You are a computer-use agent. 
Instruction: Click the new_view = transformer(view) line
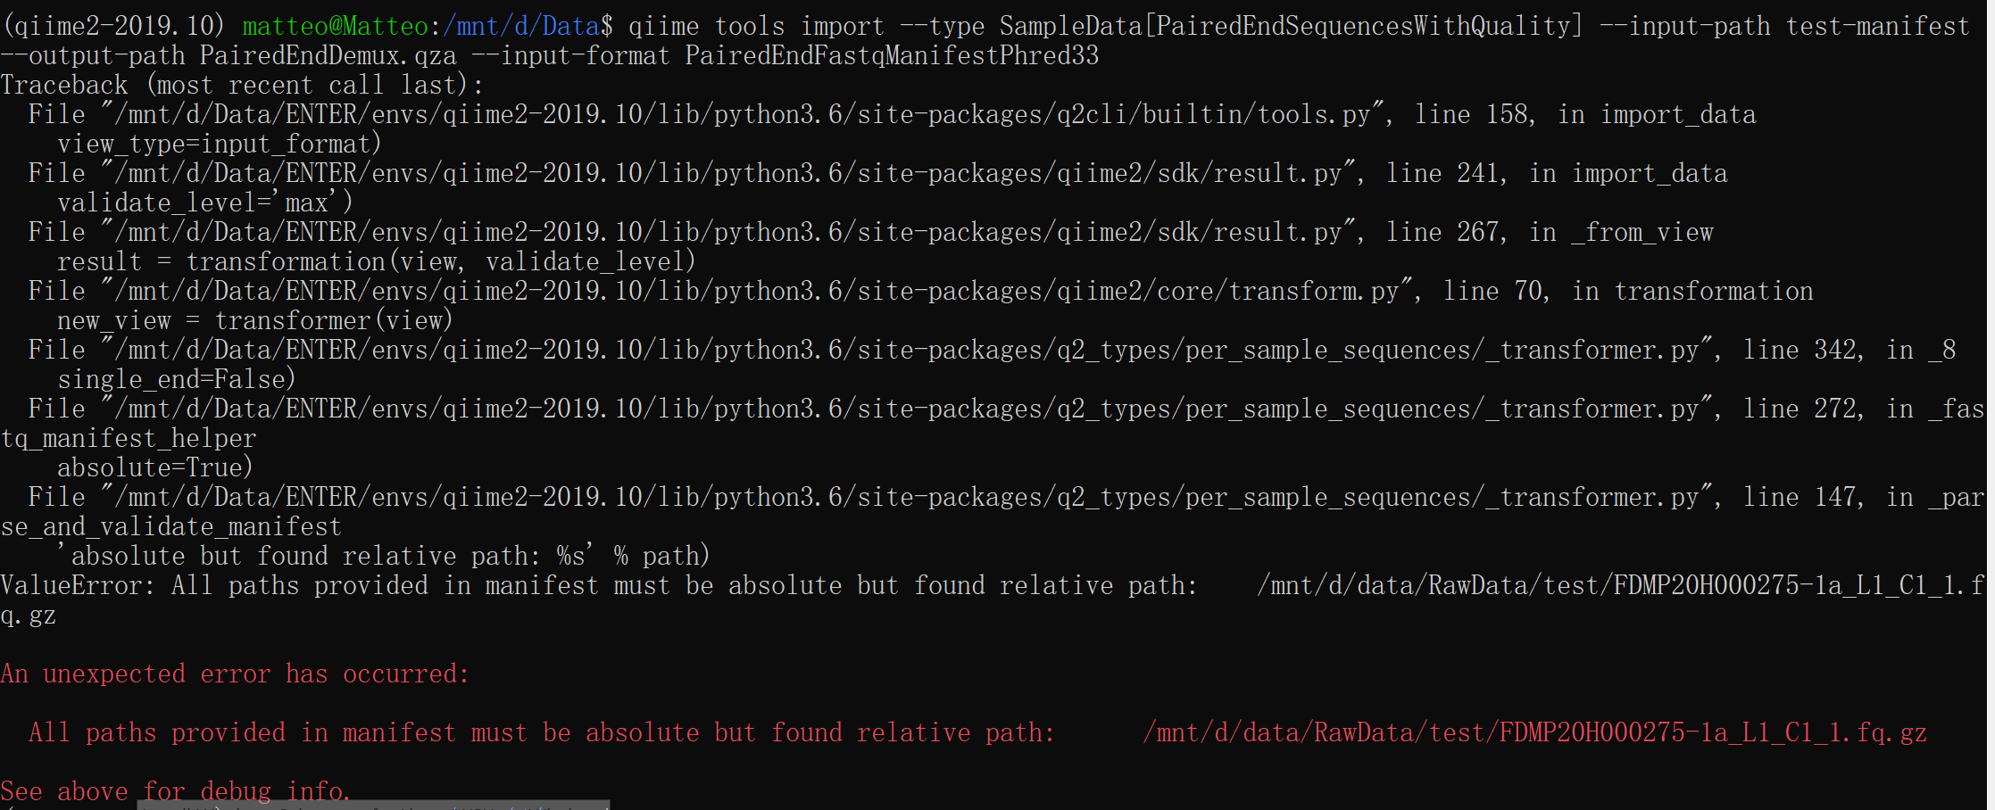255,320
